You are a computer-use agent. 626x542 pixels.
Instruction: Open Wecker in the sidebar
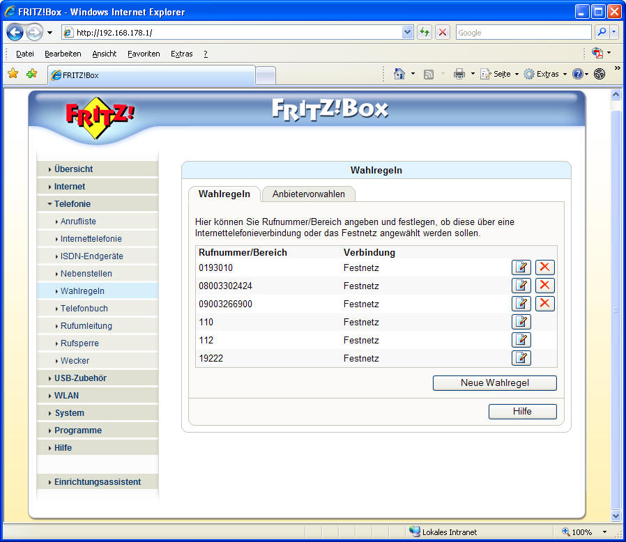coord(98,361)
